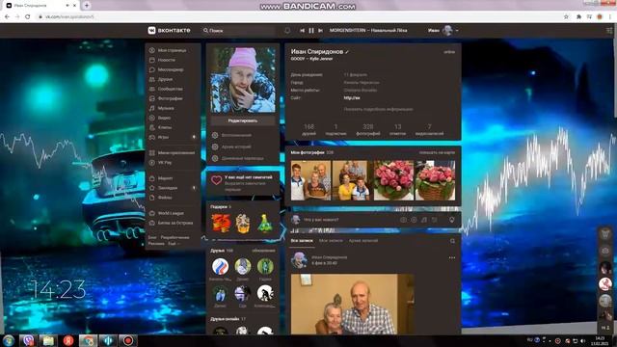Click Показать на карте link
Image resolution: width=617 pixels, height=347 pixels.
tap(437, 152)
